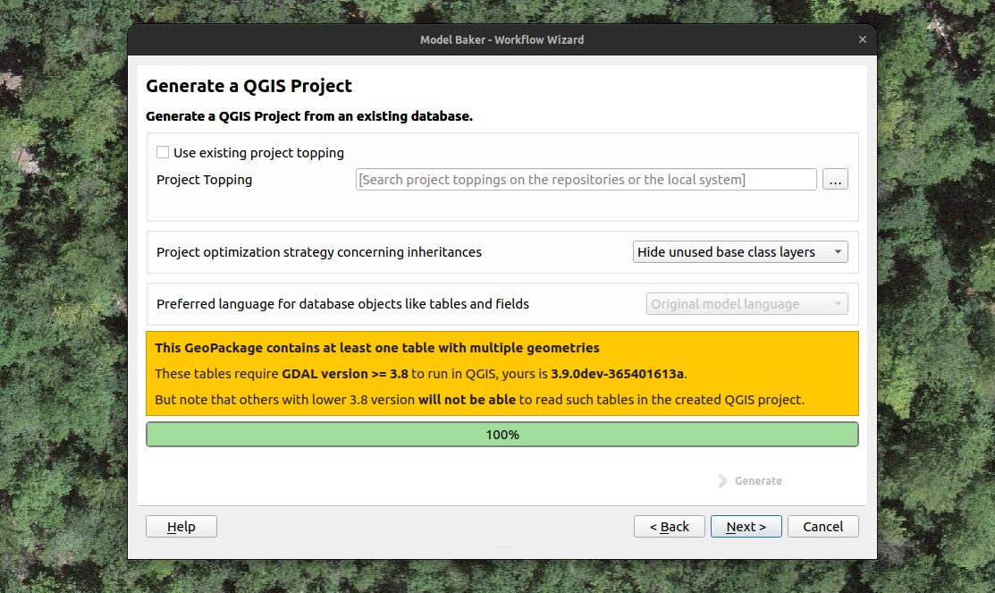The image size is (995, 593).
Task: Click the inheritance optimization strategy label
Action: (319, 252)
